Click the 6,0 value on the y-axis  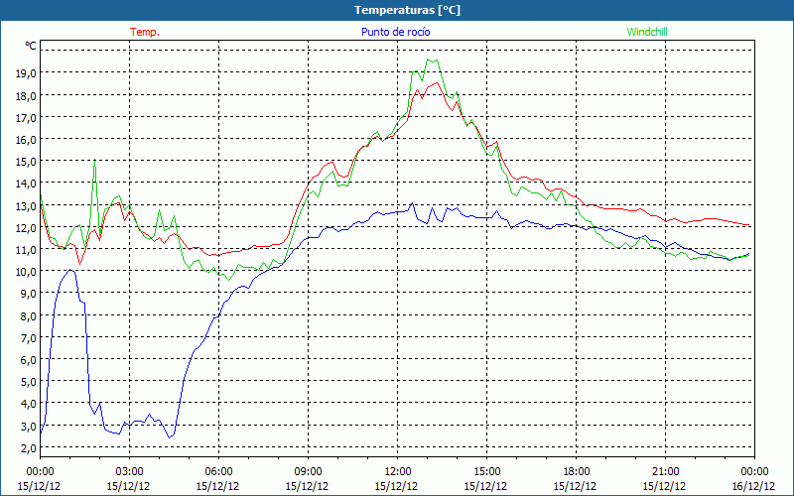tap(28, 360)
